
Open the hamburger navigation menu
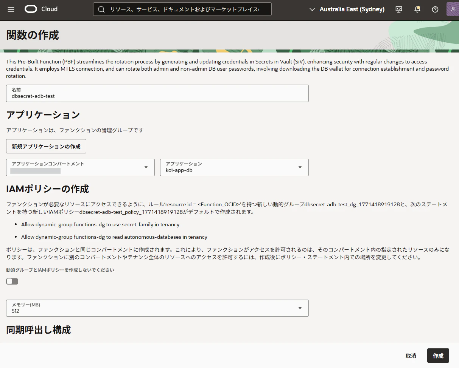click(x=11, y=9)
